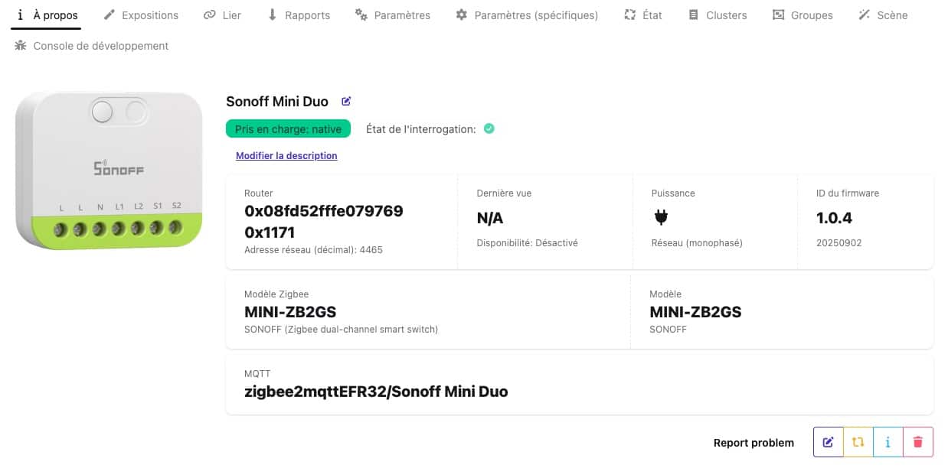Open the Scène tab
Screen dimensions: 948x468
[x=883, y=15]
